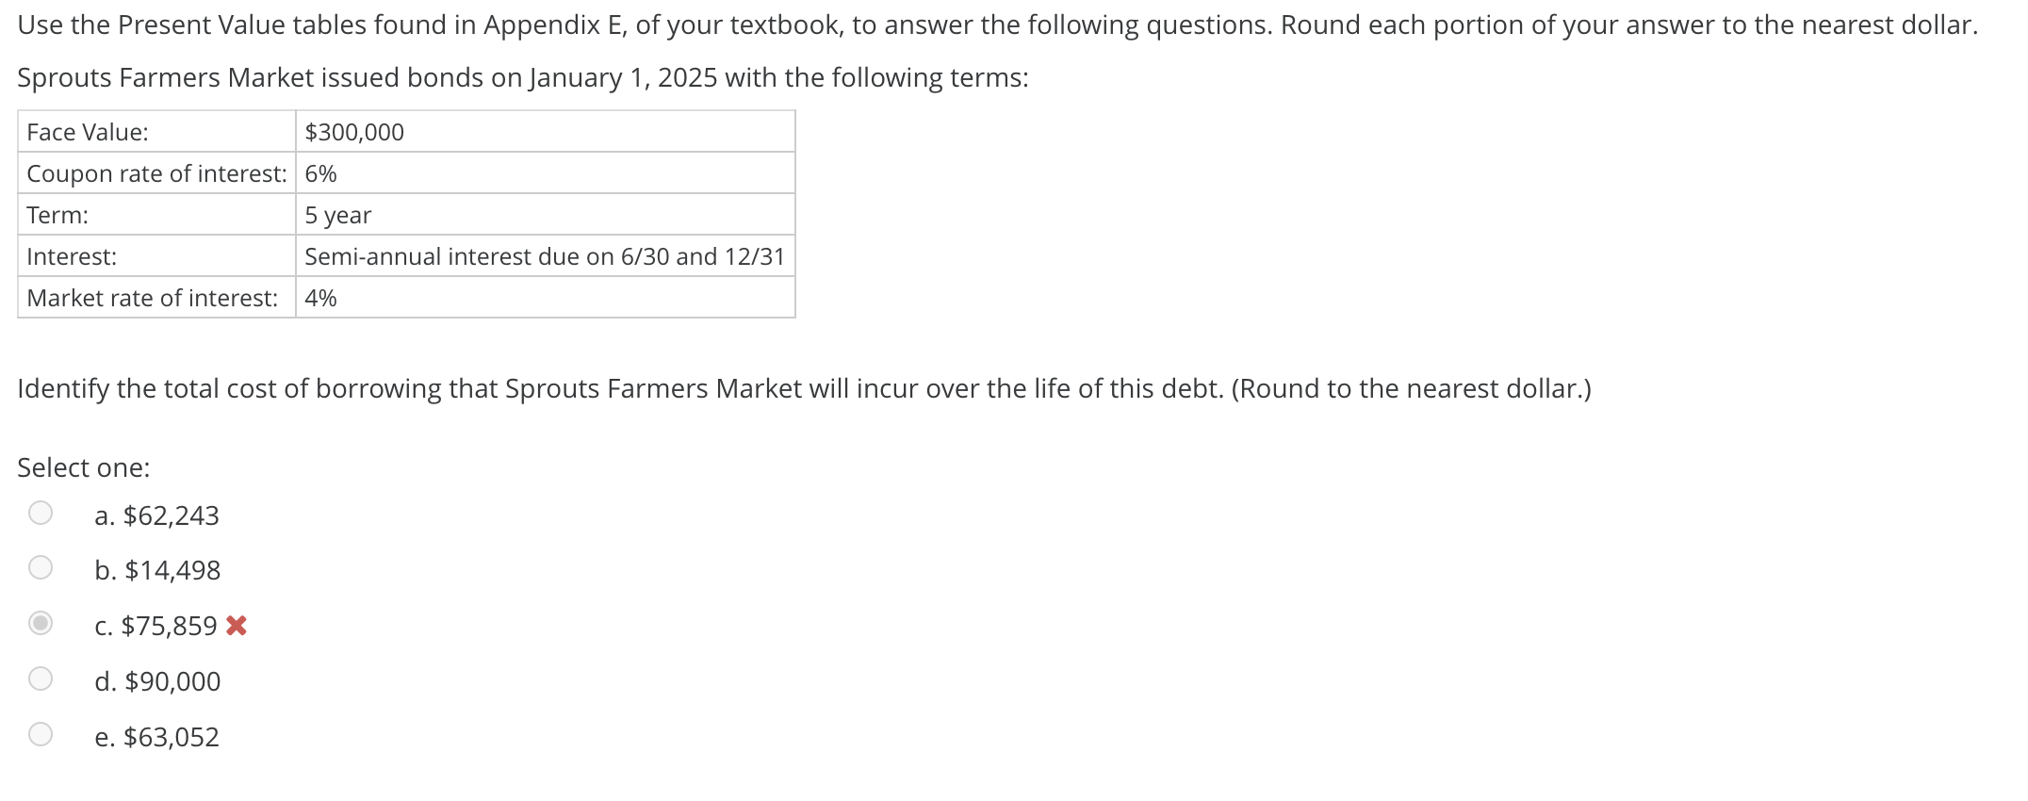The height and width of the screenshot is (801, 2028).
Task: Click the Face Value table cell
Action: click(85, 132)
